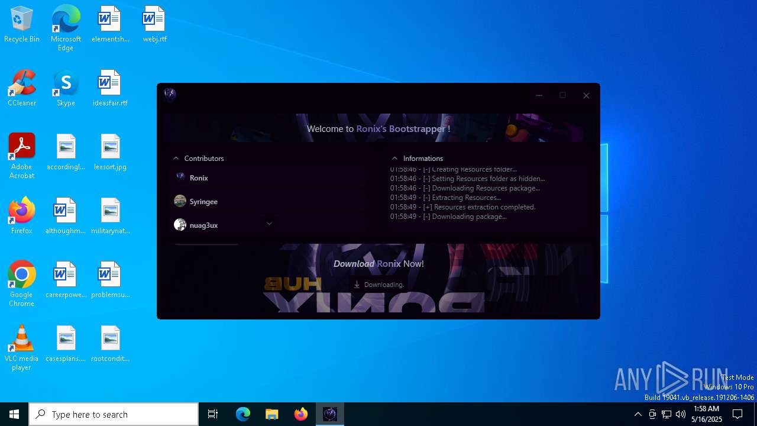Screen dimensions: 757x426
Task: Select the elementsh... Word document icon
Action: click(110, 25)
